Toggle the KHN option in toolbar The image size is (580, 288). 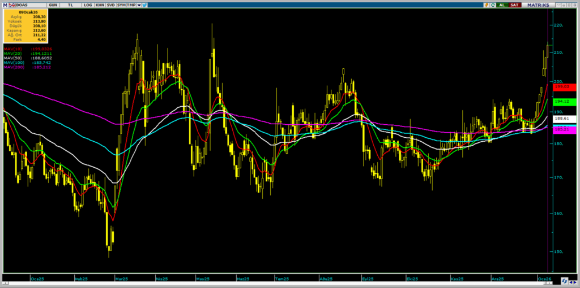coord(100,5)
